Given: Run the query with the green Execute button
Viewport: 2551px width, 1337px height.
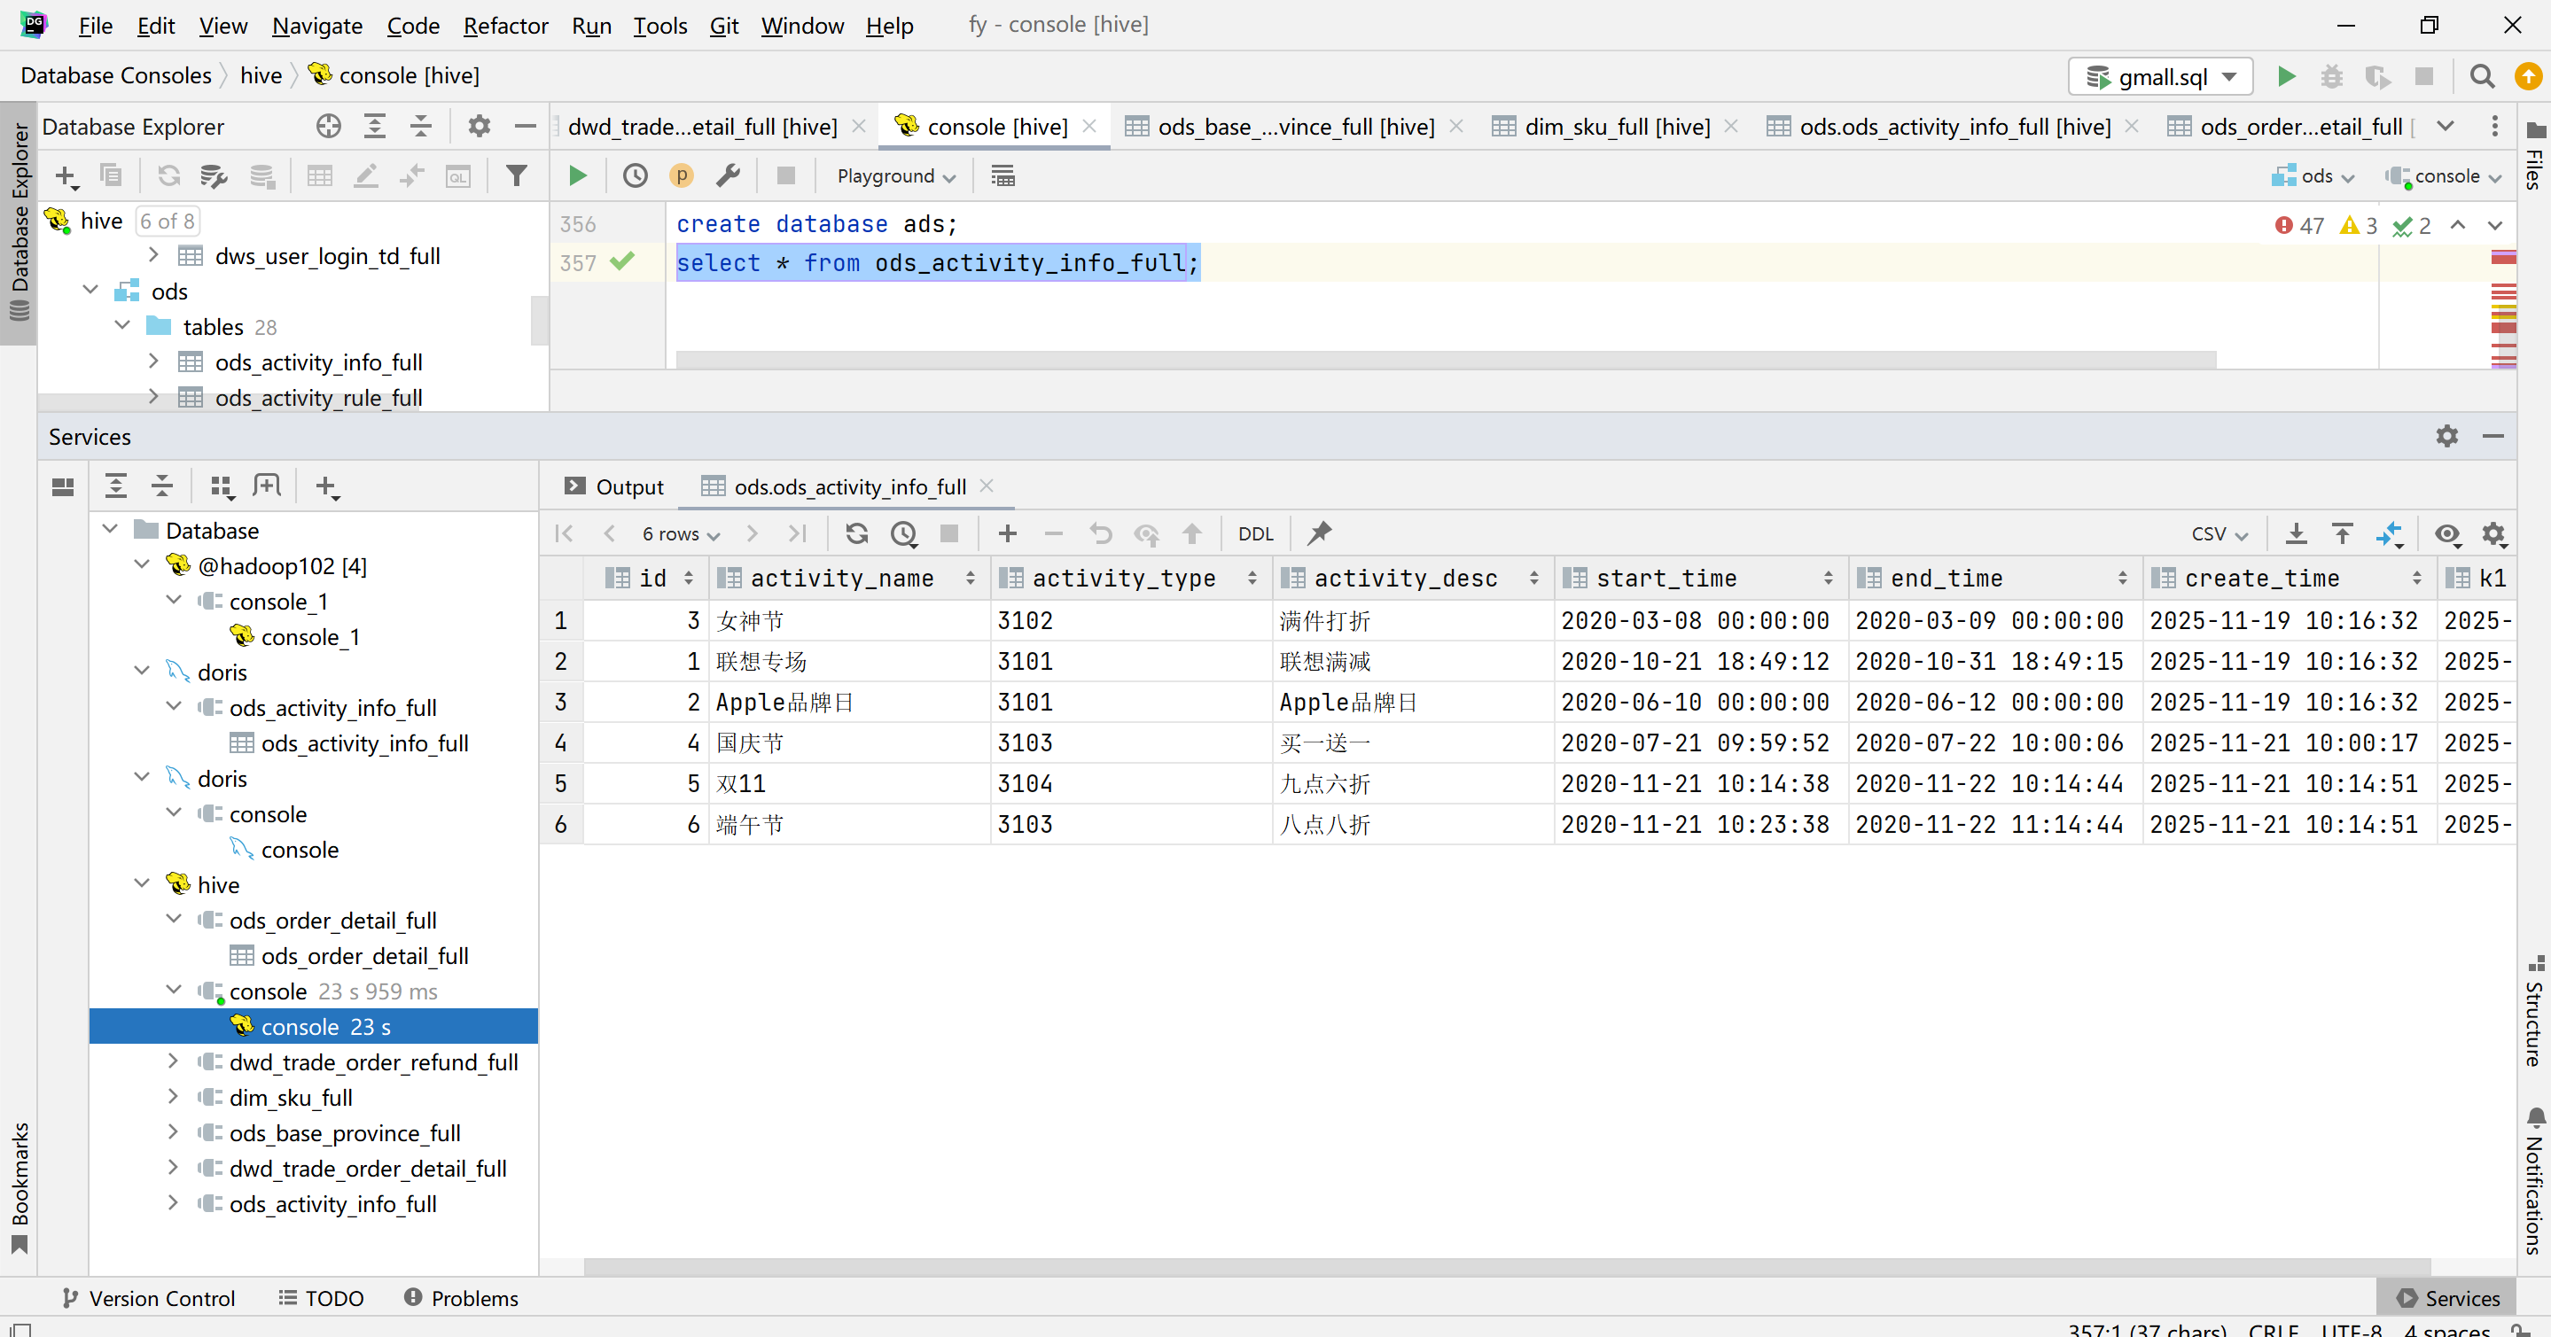Looking at the screenshot, I should coord(577,176).
